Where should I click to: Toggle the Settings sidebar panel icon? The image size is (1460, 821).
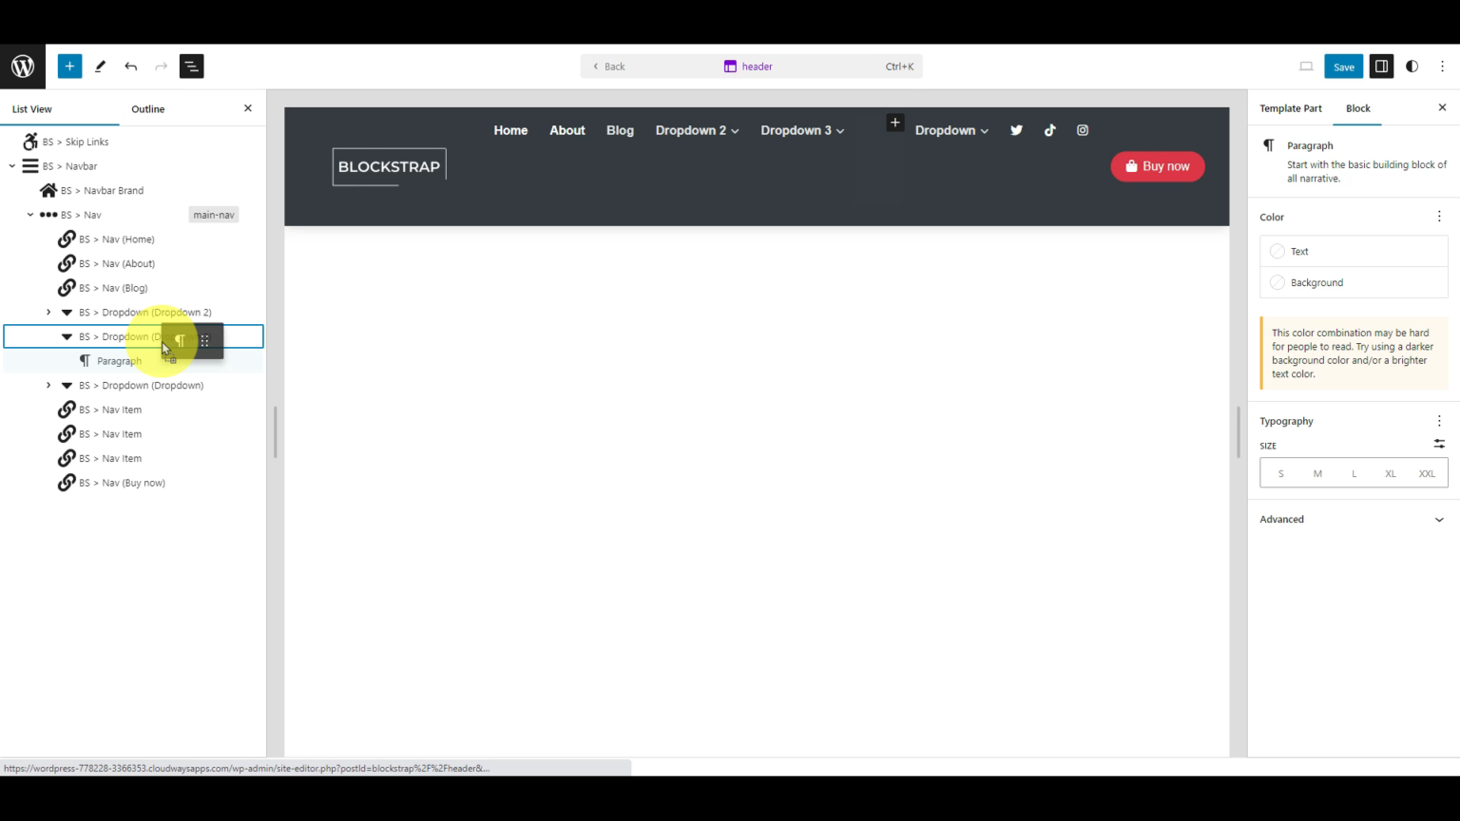[1381, 67]
